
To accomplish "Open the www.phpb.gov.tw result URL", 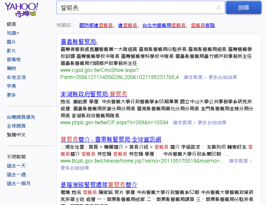I will [114, 122].
